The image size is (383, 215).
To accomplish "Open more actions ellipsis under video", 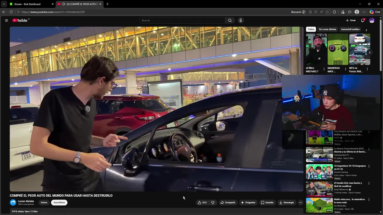I will [x=300, y=202].
